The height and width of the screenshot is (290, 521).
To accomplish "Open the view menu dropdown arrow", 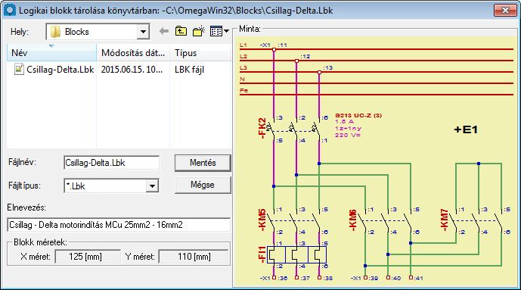I will coord(227,31).
